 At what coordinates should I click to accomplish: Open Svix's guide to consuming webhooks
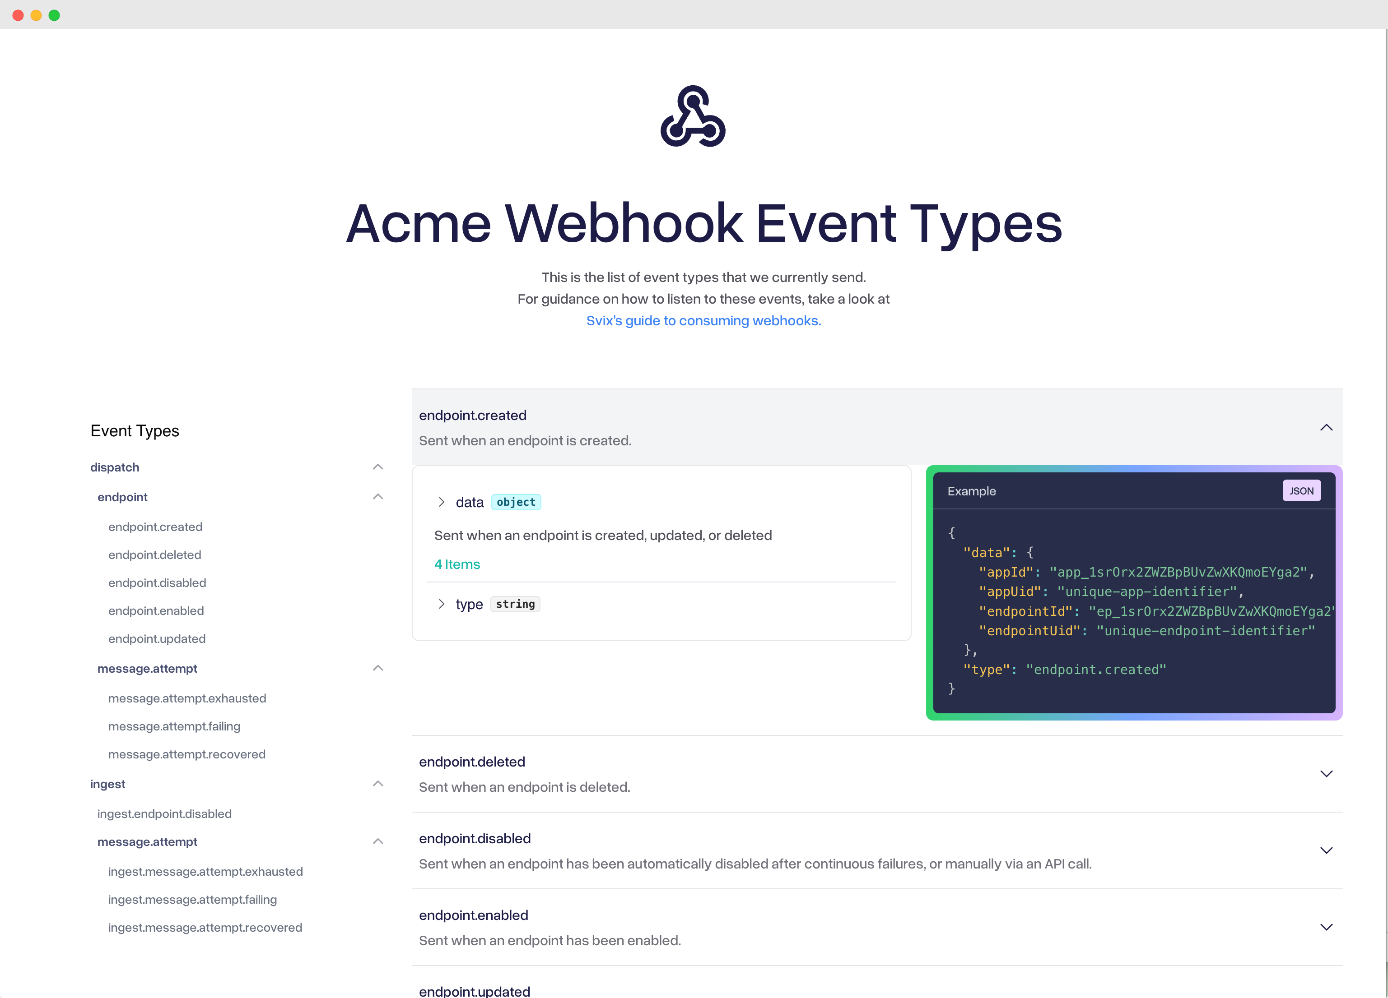coord(704,320)
